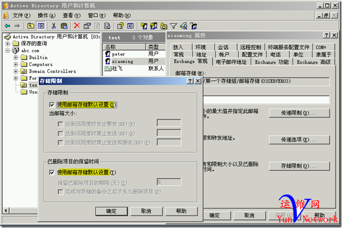Uncheck 使用邮箱存储默认设置(T) for deleted items

click(x=52, y=173)
